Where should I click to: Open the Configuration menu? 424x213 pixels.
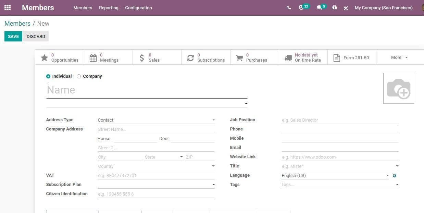[x=138, y=8]
